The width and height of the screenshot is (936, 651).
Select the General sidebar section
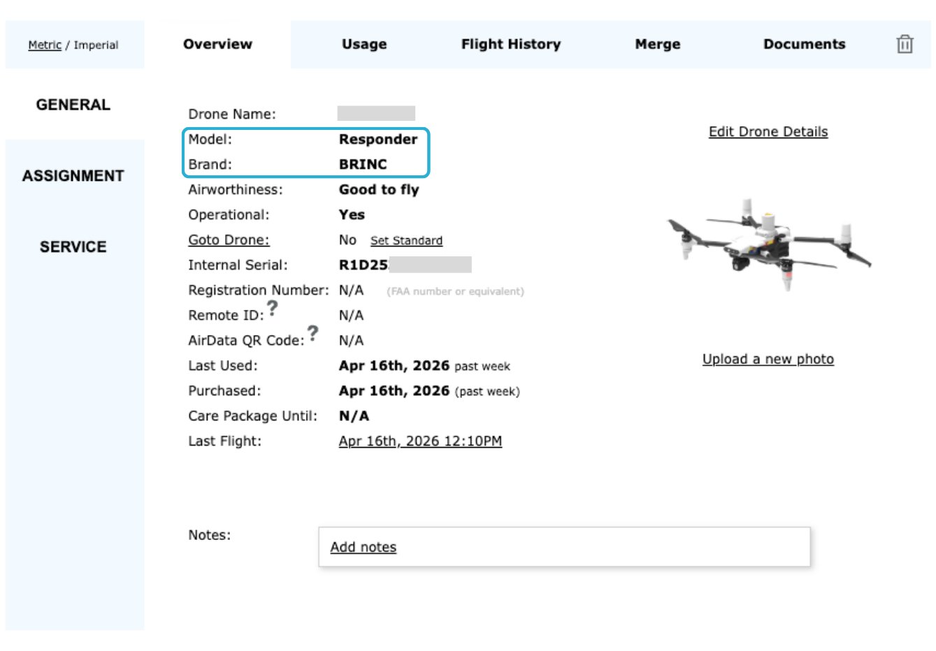coord(73,105)
